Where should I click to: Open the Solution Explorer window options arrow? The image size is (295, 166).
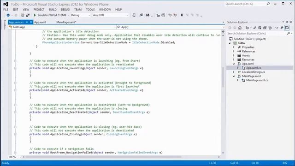point(283,22)
